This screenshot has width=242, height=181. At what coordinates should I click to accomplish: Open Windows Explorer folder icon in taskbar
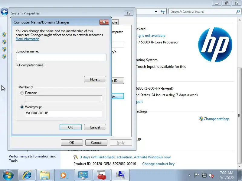point(45,175)
